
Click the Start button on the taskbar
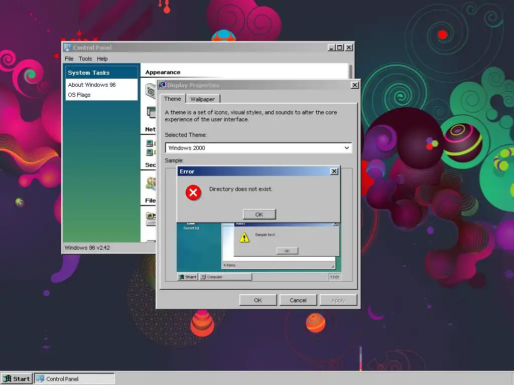[x=17, y=379]
